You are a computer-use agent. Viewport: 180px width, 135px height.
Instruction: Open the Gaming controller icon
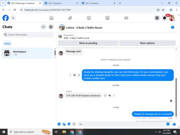(x=126, y=18)
